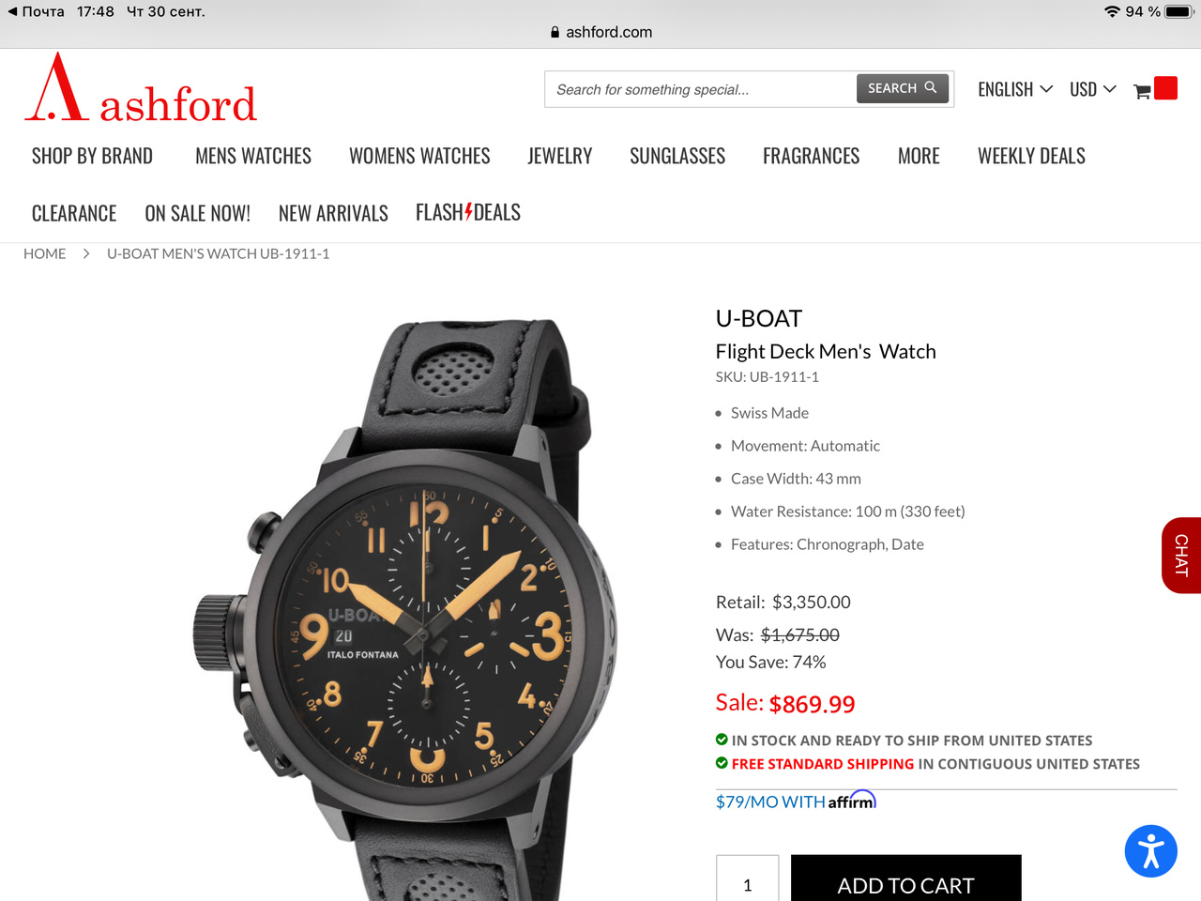Select the quantity field

748,878
